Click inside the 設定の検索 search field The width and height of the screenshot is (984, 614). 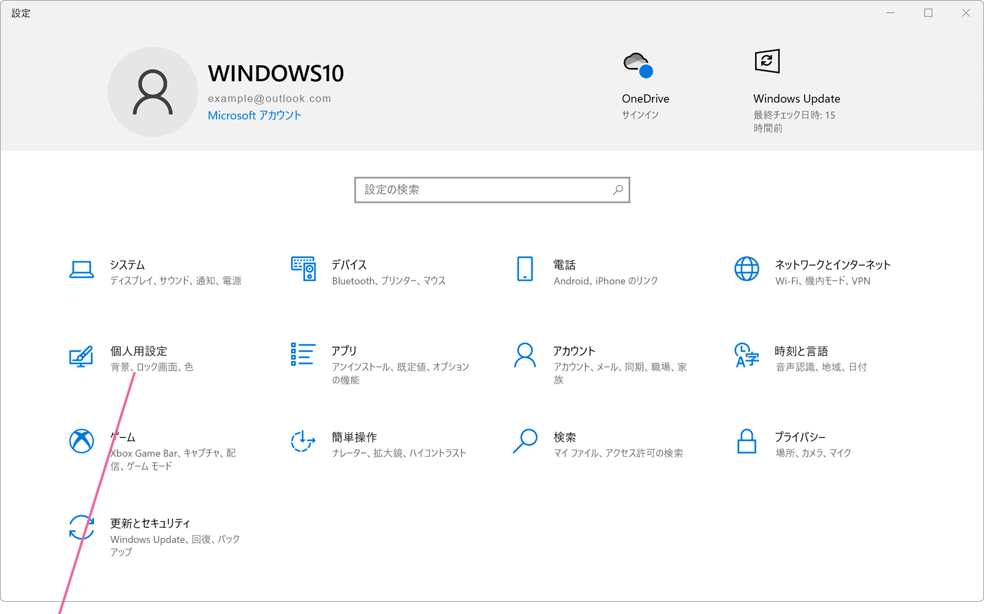pyautogui.click(x=492, y=190)
